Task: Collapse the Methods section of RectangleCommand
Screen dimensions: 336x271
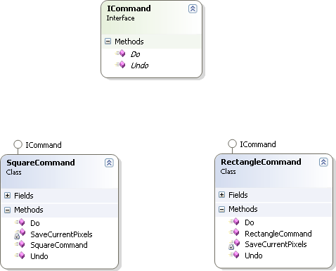Action: point(221,209)
